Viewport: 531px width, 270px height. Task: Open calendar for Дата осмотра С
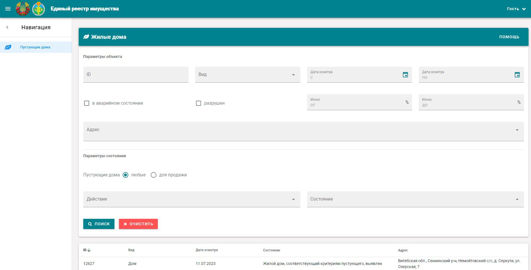click(405, 75)
